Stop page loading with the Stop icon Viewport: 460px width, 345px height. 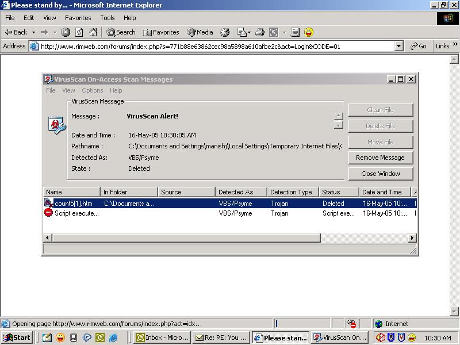tap(66, 32)
